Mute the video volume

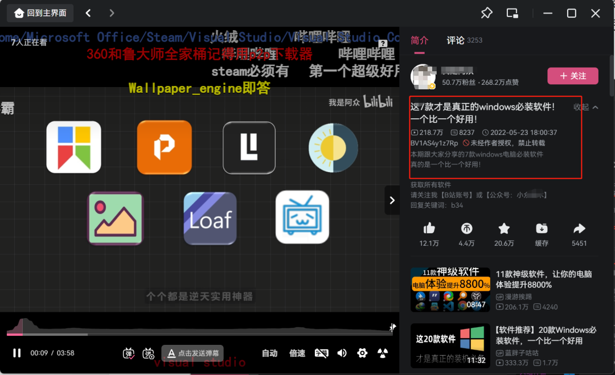342,353
